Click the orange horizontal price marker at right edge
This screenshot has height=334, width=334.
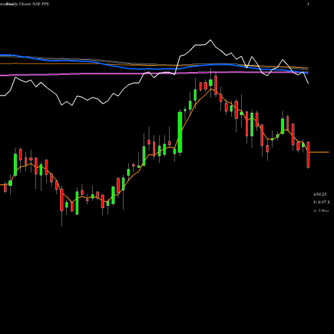pos(319,152)
